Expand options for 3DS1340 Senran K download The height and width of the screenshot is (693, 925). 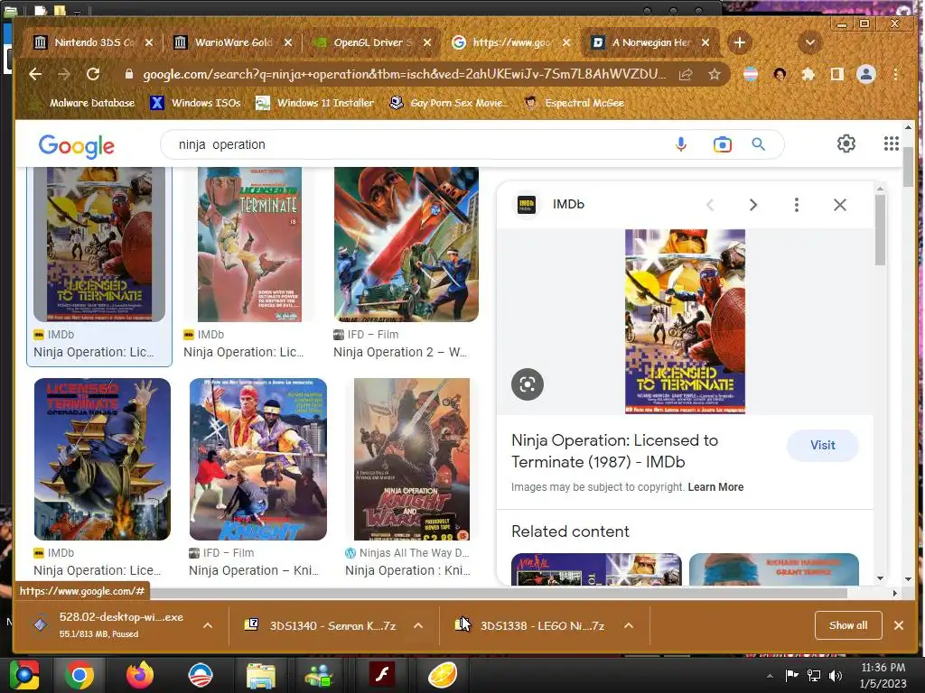418,626
